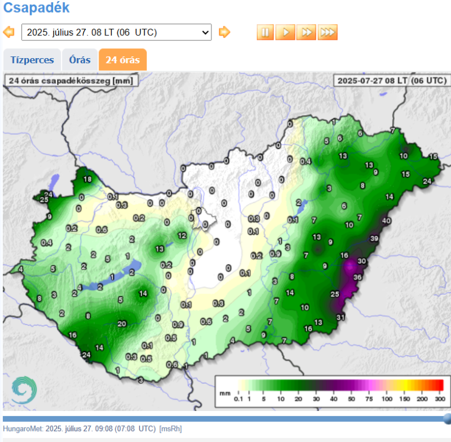The image size is (451, 442).
Task: Play animation with triple-arrow fastest speed
Action: tap(327, 32)
